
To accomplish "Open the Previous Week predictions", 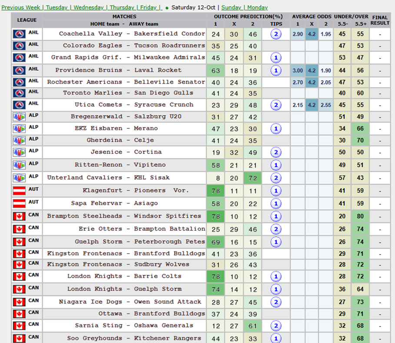I will click(x=21, y=7).
